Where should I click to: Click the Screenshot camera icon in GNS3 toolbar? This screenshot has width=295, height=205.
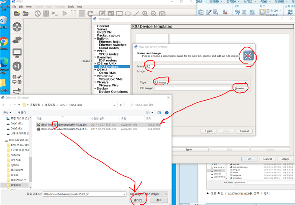162,13
